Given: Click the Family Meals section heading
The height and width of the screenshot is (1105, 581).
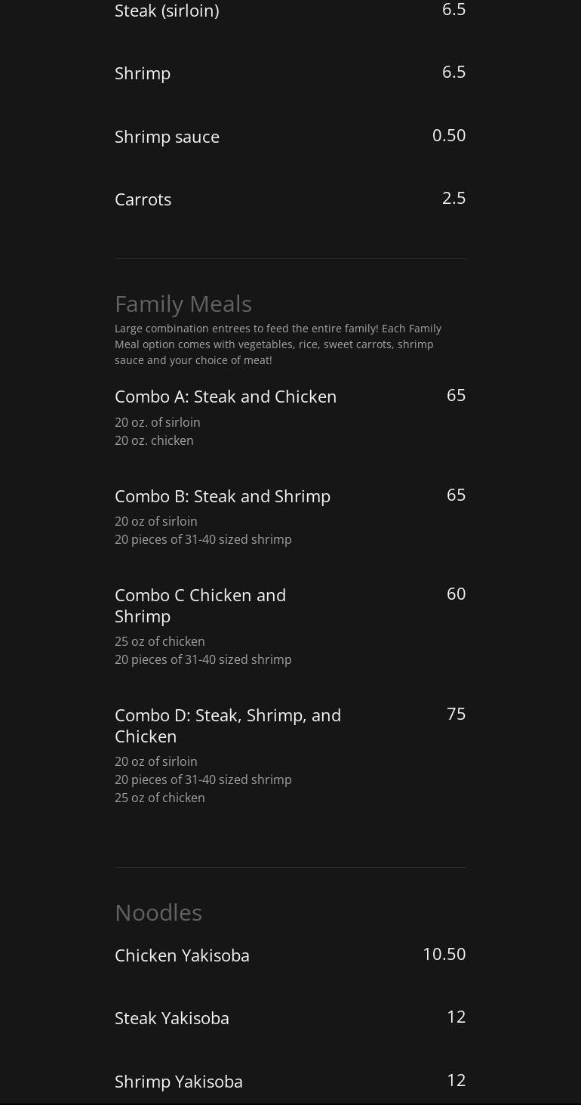Looking at the screenshot, I should tap(183, 304).
